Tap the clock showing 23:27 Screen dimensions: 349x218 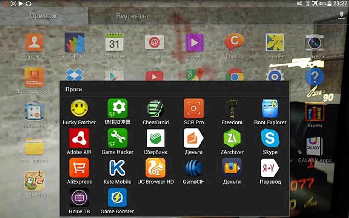(x=340, y=4)
